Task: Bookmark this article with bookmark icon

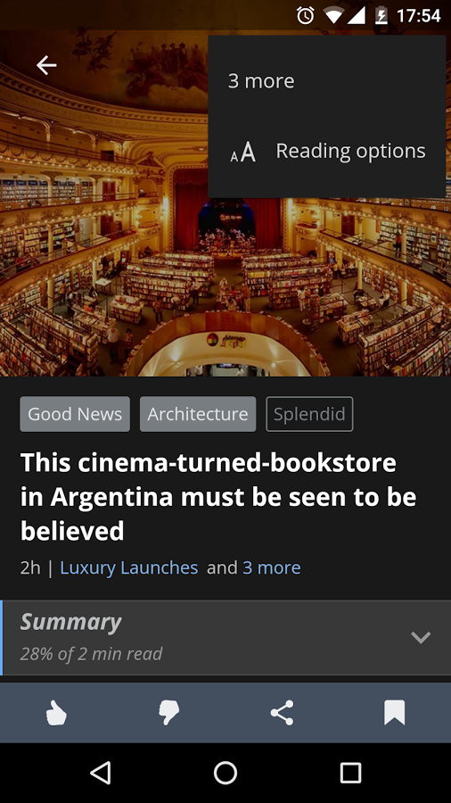Action: click(x=394, y=713)
